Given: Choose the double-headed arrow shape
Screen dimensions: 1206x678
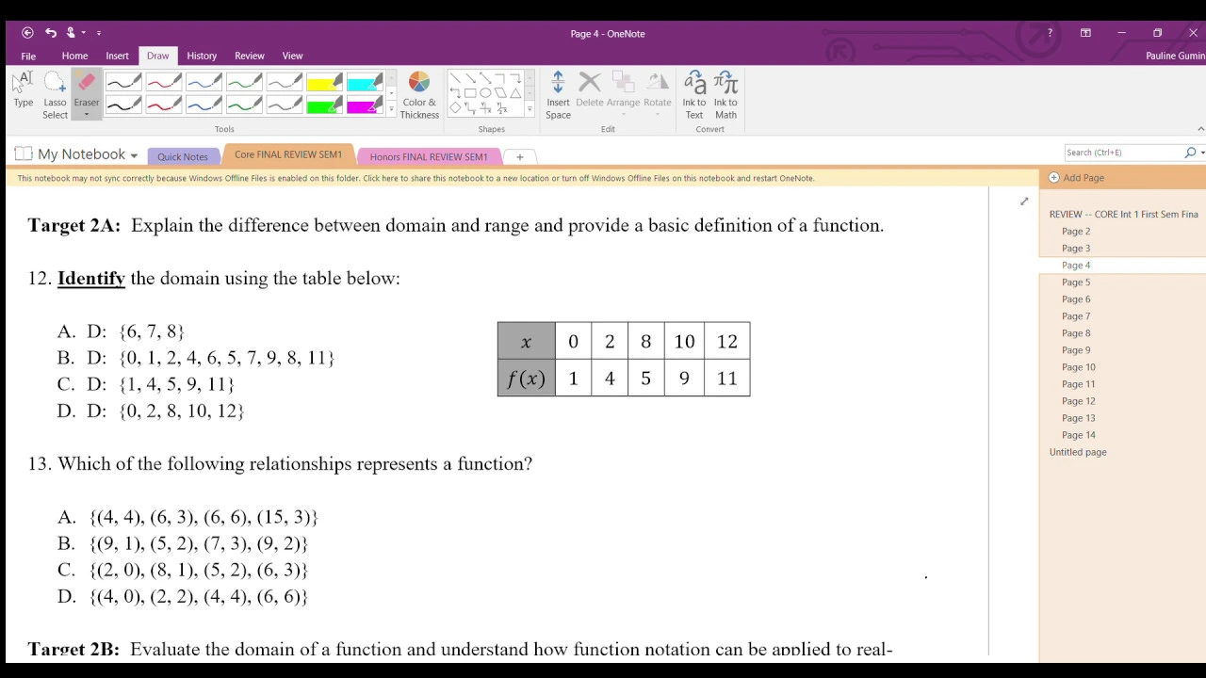Looking at the screenshot, I should click(x=485, y=78).
